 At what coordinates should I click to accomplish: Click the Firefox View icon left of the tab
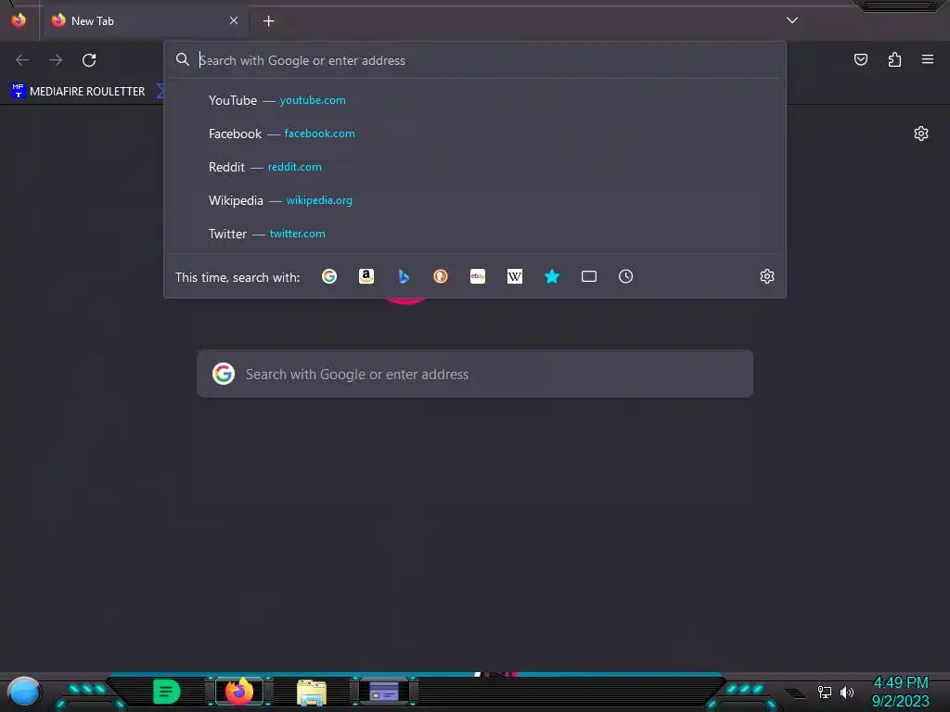(x=19, y=20)
